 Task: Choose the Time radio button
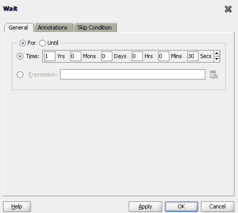click(x=20, y=56)
